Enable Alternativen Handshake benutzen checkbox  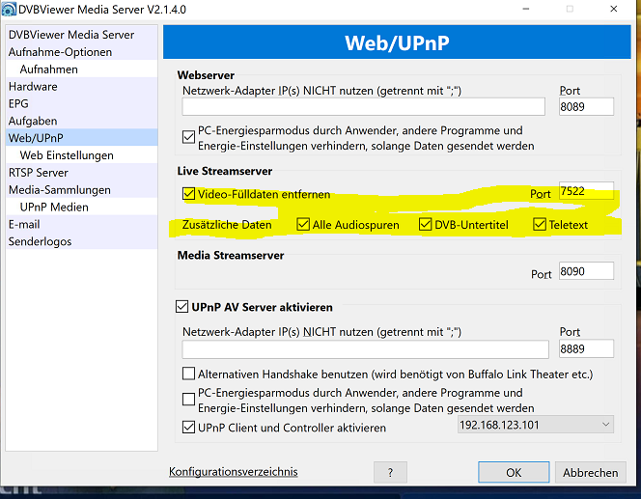click(188, 374)
